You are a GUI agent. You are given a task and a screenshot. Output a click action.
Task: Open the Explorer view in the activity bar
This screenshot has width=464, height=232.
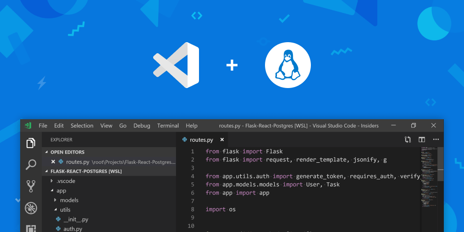pyautogui.click(x=31, y=143)
